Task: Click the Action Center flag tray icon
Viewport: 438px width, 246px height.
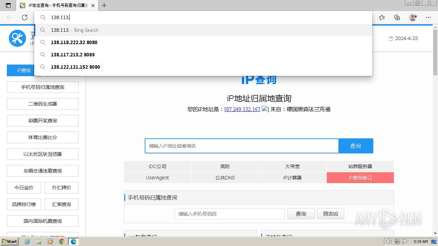Action: tap(405, 242)
